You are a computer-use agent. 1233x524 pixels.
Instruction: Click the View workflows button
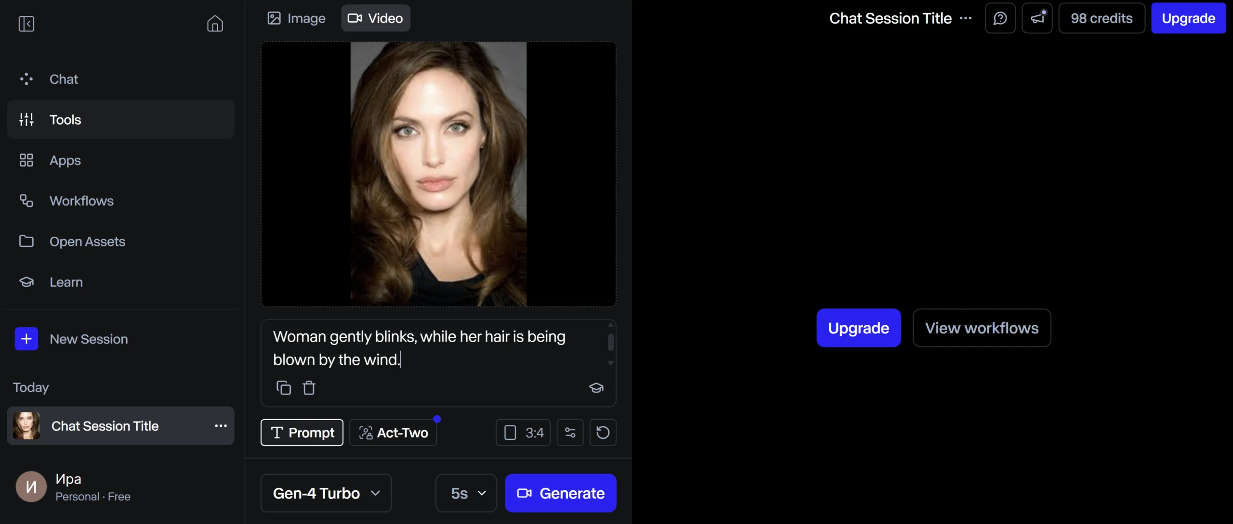click(x=982, y=328)
